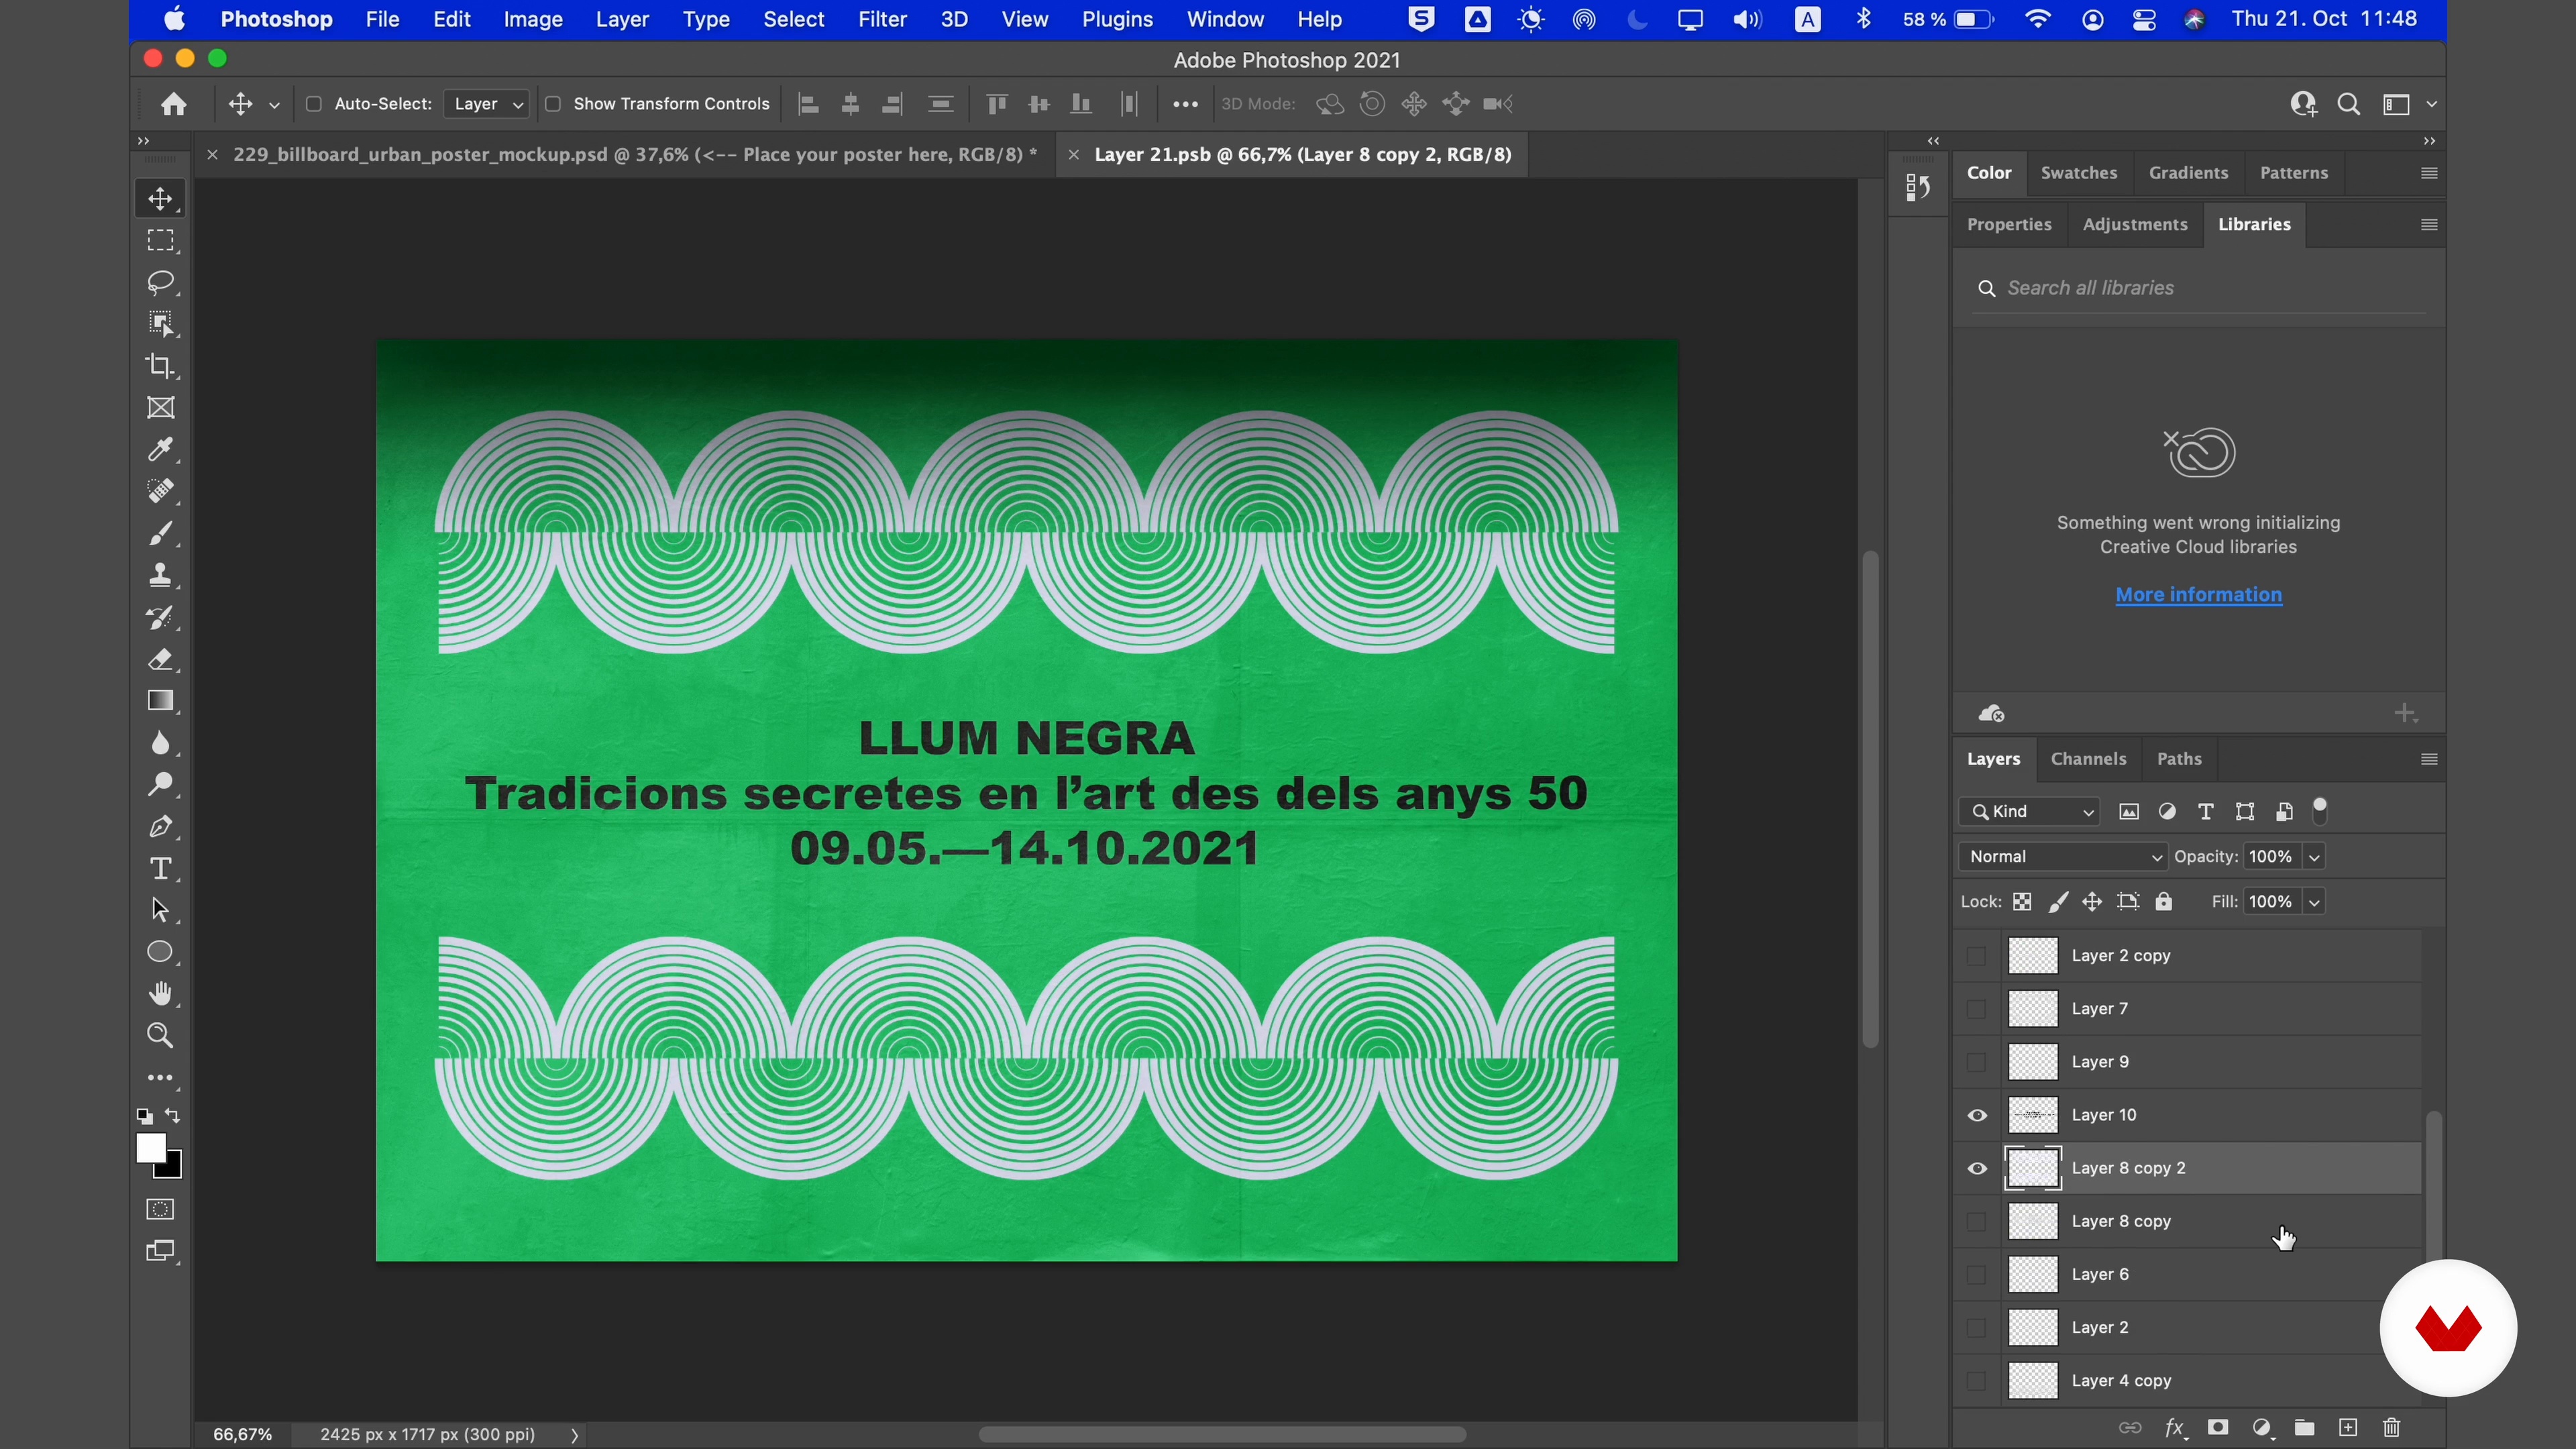Image resolution: width=2576 pixels, height=1449 pixels.
Task: Toggle lock all padlock icon
Action: pos(2164,902)
